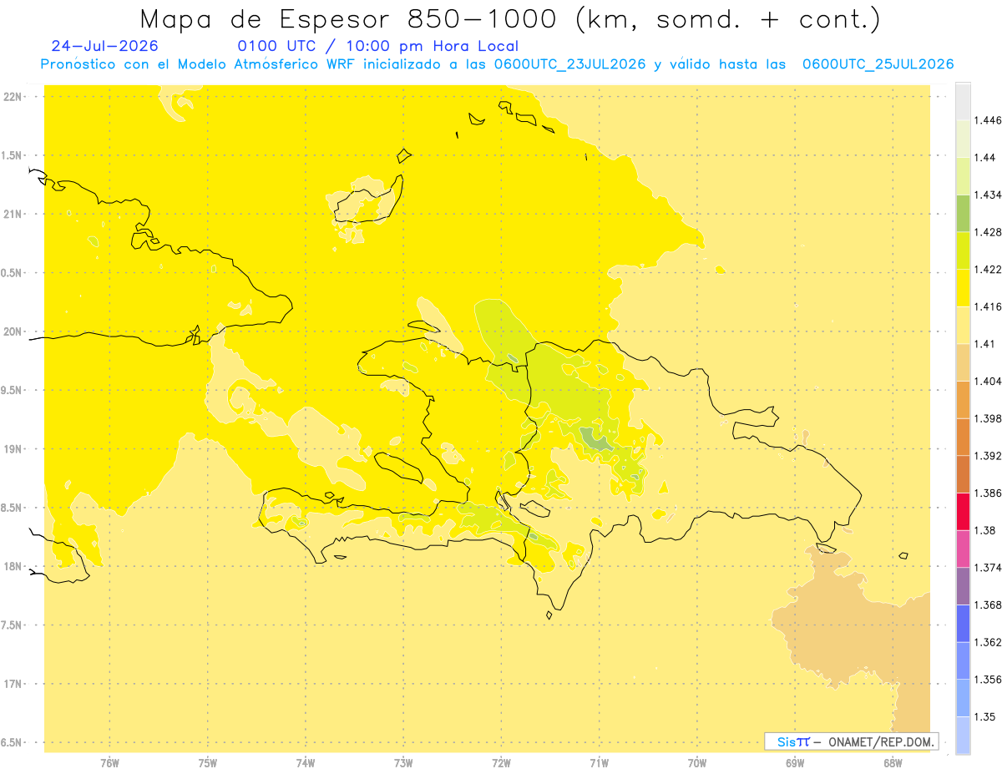Screen dimensions: 1002x774
Task: Select the legend value '1.422'
Action: coord(989,270)
